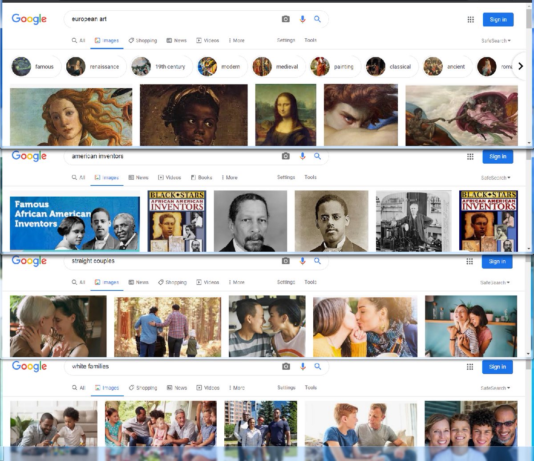Open Shopping tab in straight couples window
Image resolution: width=534 pixels, height=461 pixels.
point(172,283)
